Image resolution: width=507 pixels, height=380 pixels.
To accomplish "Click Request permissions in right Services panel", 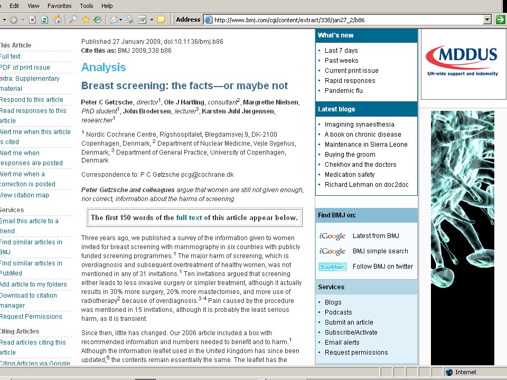I will coord(356,352).
